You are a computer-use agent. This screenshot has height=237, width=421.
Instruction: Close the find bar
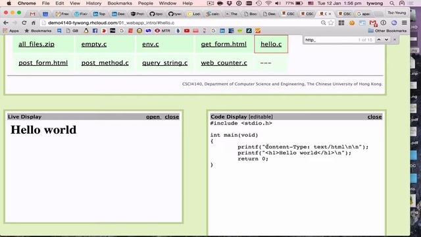point(395,39)
